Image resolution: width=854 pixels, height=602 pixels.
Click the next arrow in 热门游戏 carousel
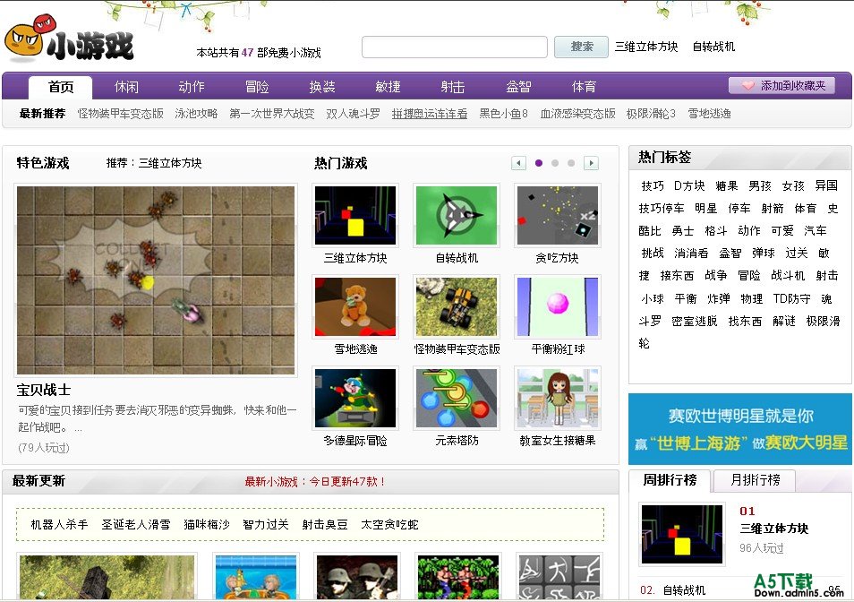591,163
